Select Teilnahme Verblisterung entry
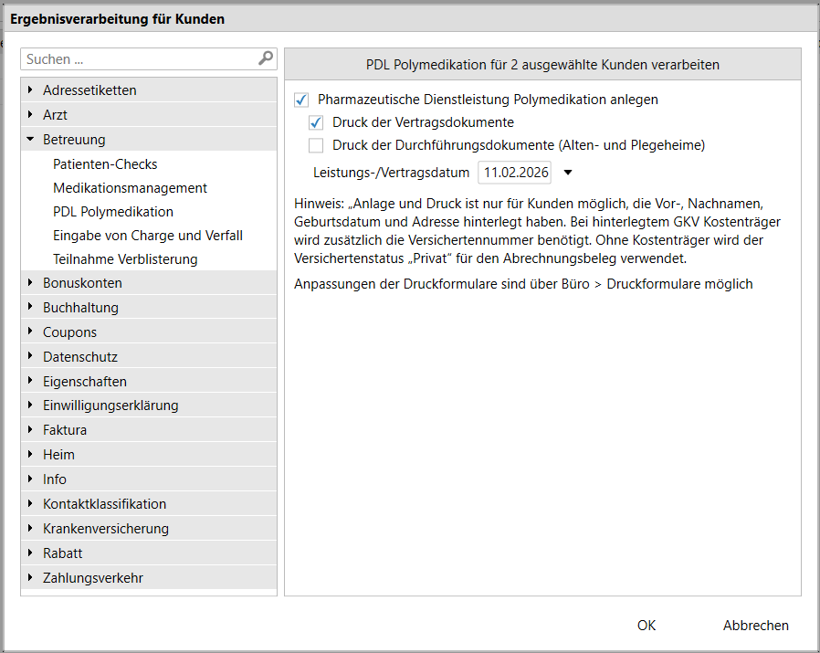Viewport: 820px width, 653px height. pyautogui.click(x=125, y=259)
